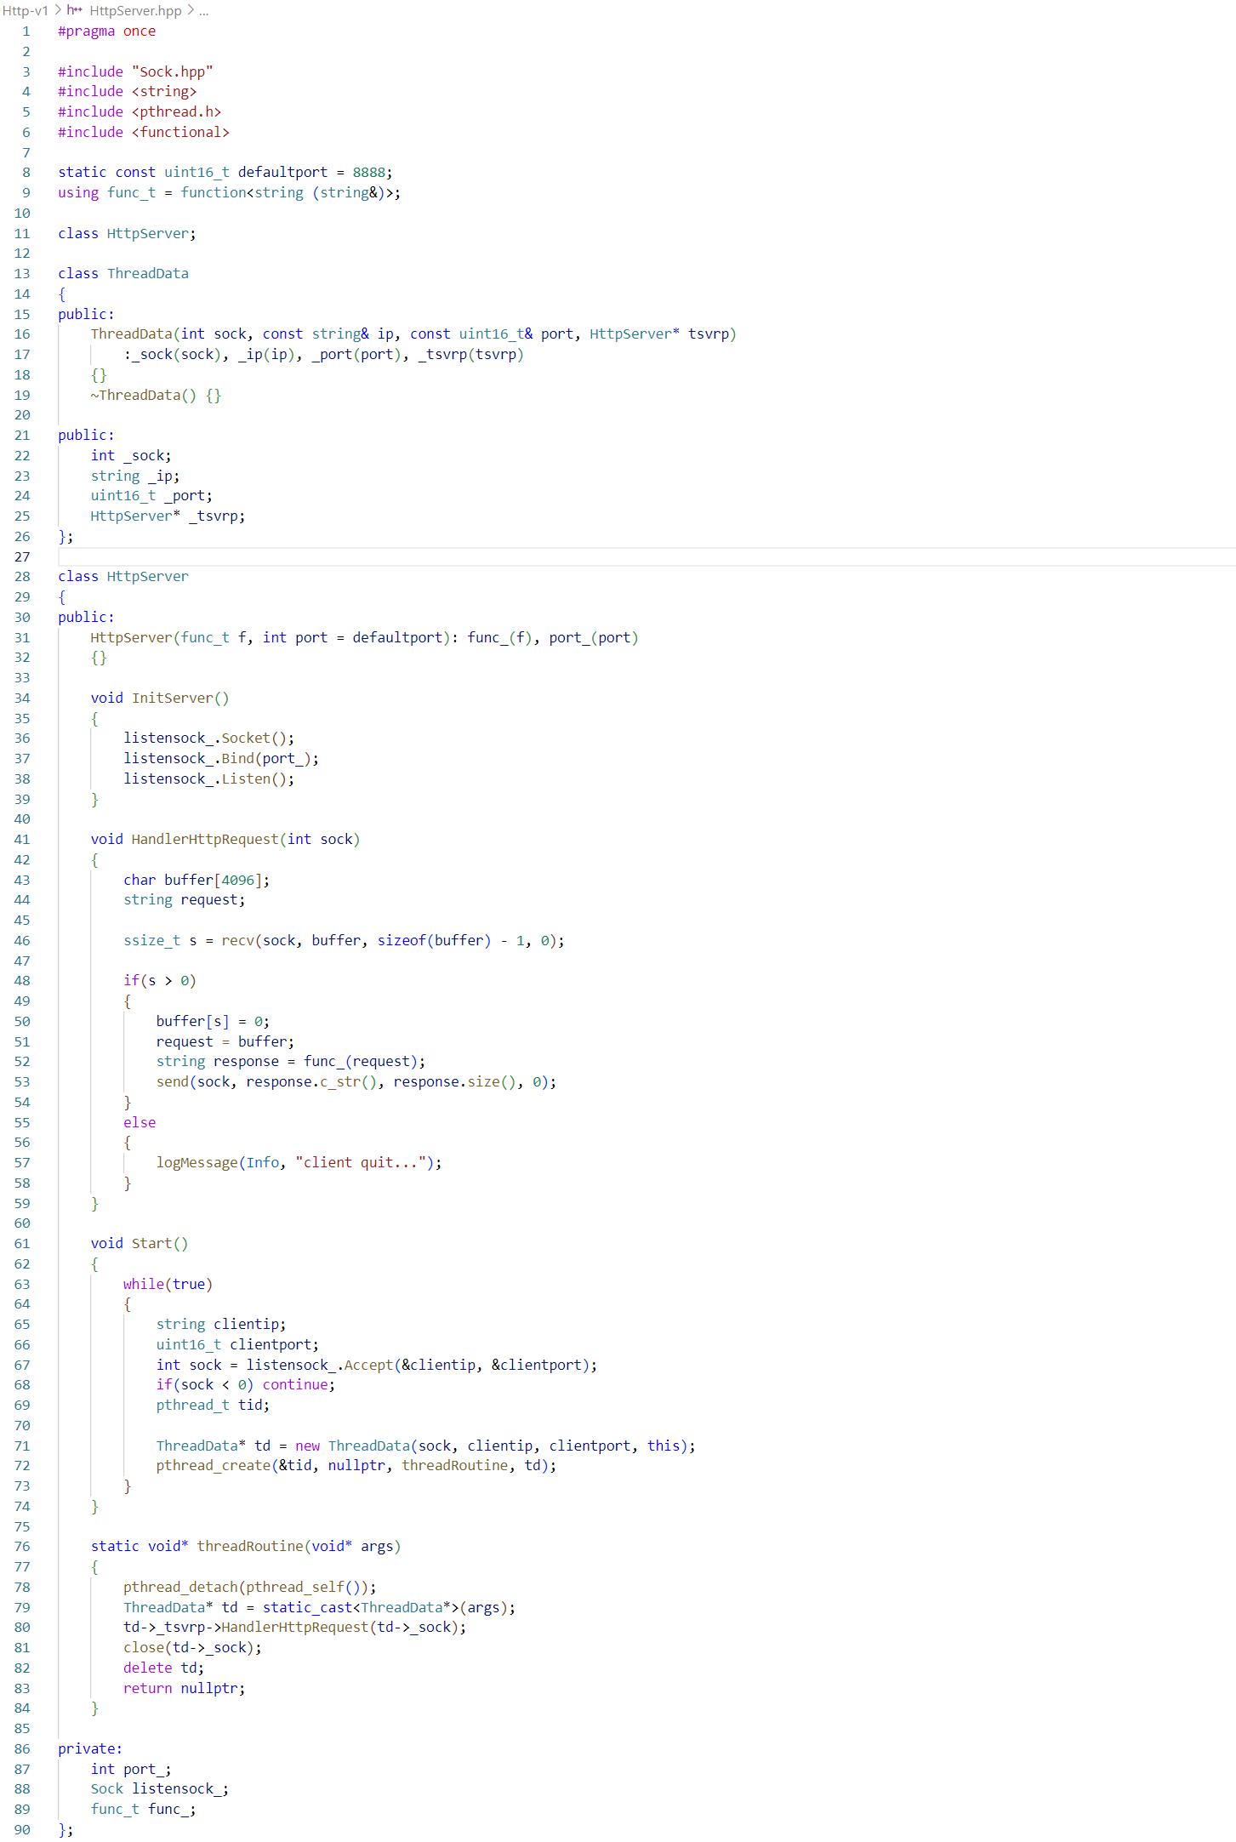Click 'InitServer()' function name
This screenshot has height=1842, width=1236.
(x=180, y=699)
